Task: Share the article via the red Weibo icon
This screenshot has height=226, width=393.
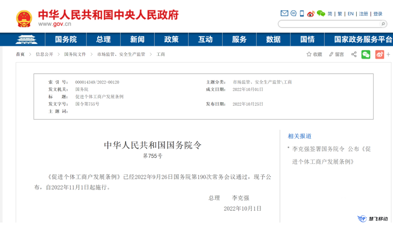Action: 379,55
